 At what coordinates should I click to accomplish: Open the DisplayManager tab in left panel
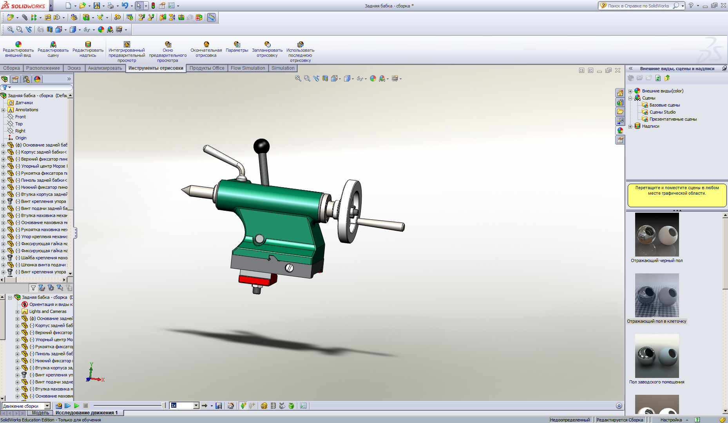point(37,79)
